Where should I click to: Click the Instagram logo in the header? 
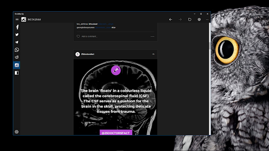click(24, 20)
